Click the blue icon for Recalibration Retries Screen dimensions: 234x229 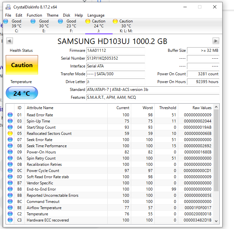pyautogui.click(x=10, y=164)
